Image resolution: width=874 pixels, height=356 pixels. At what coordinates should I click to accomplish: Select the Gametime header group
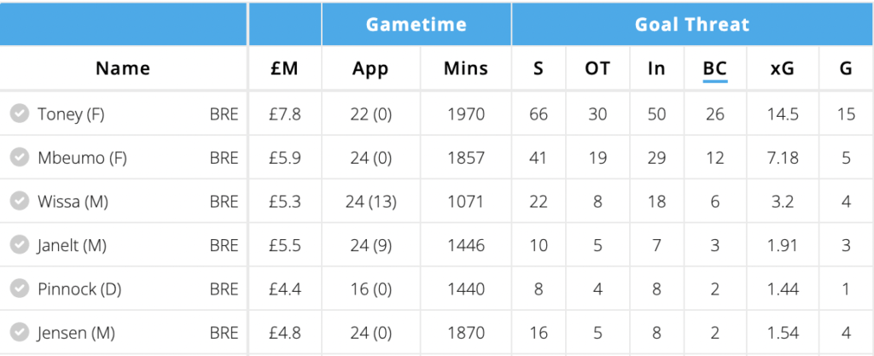(416, 25)
